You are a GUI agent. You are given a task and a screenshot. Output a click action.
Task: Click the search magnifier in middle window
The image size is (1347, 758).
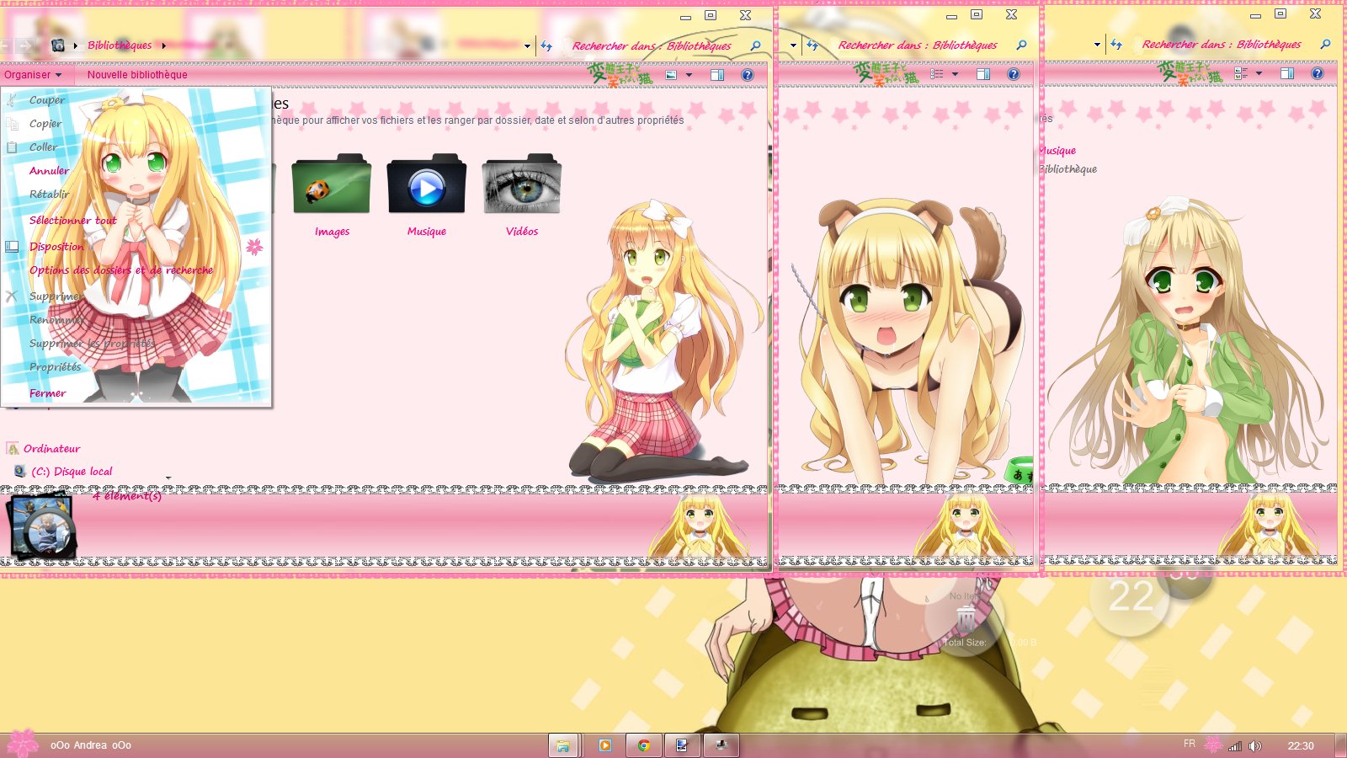tap(1022, 45)
